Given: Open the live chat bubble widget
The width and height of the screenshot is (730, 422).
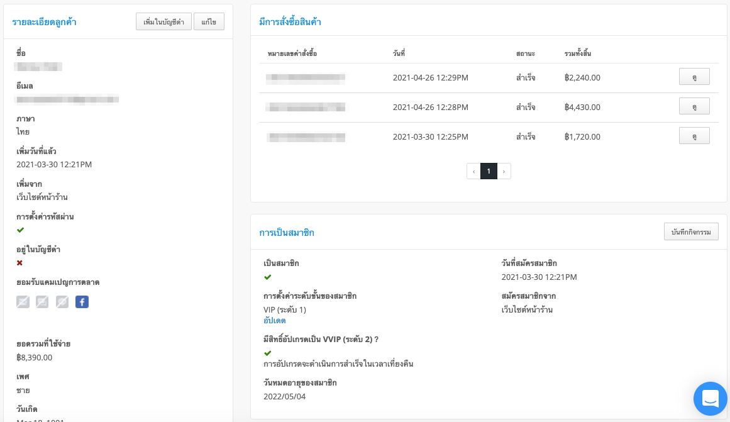Looking at the screenshot, I should coord(711,399).
